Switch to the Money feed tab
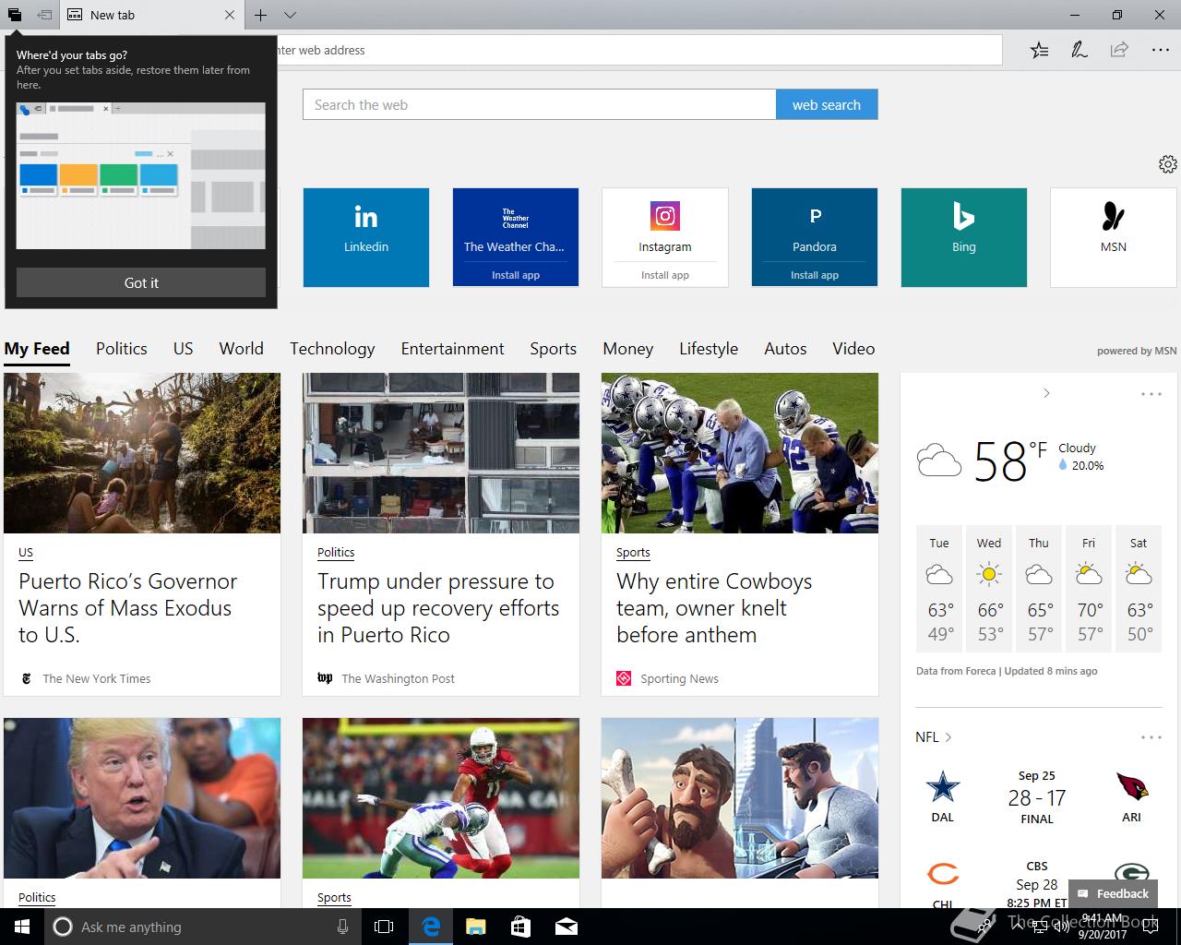Screen dimensions: 1181x945 coord(628,349)
